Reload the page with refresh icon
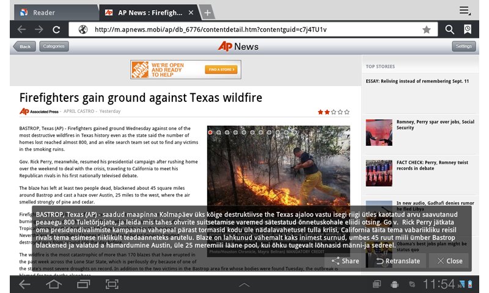 (x=56, y=29)
